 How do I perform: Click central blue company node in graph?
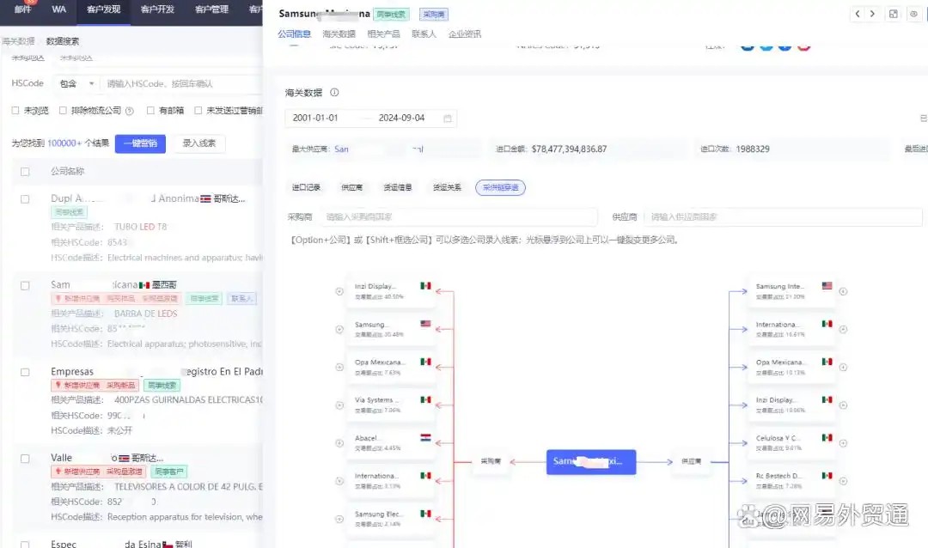[590, 461]
